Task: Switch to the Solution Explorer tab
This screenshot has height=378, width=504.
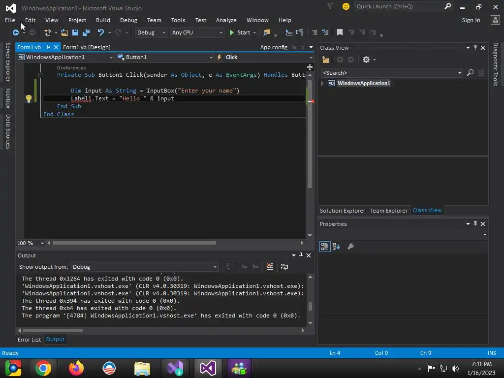Action: pos(343,211)
